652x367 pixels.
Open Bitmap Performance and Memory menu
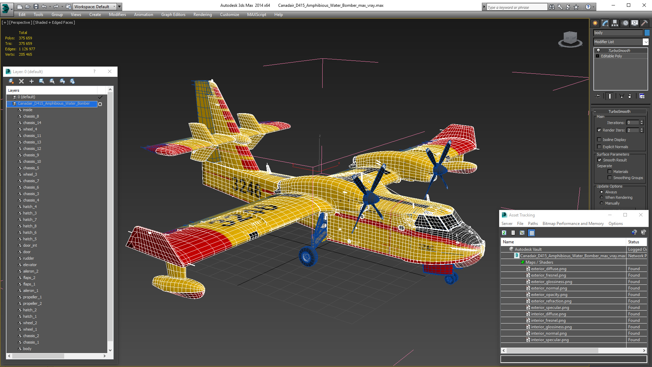[x=573, y=224]
